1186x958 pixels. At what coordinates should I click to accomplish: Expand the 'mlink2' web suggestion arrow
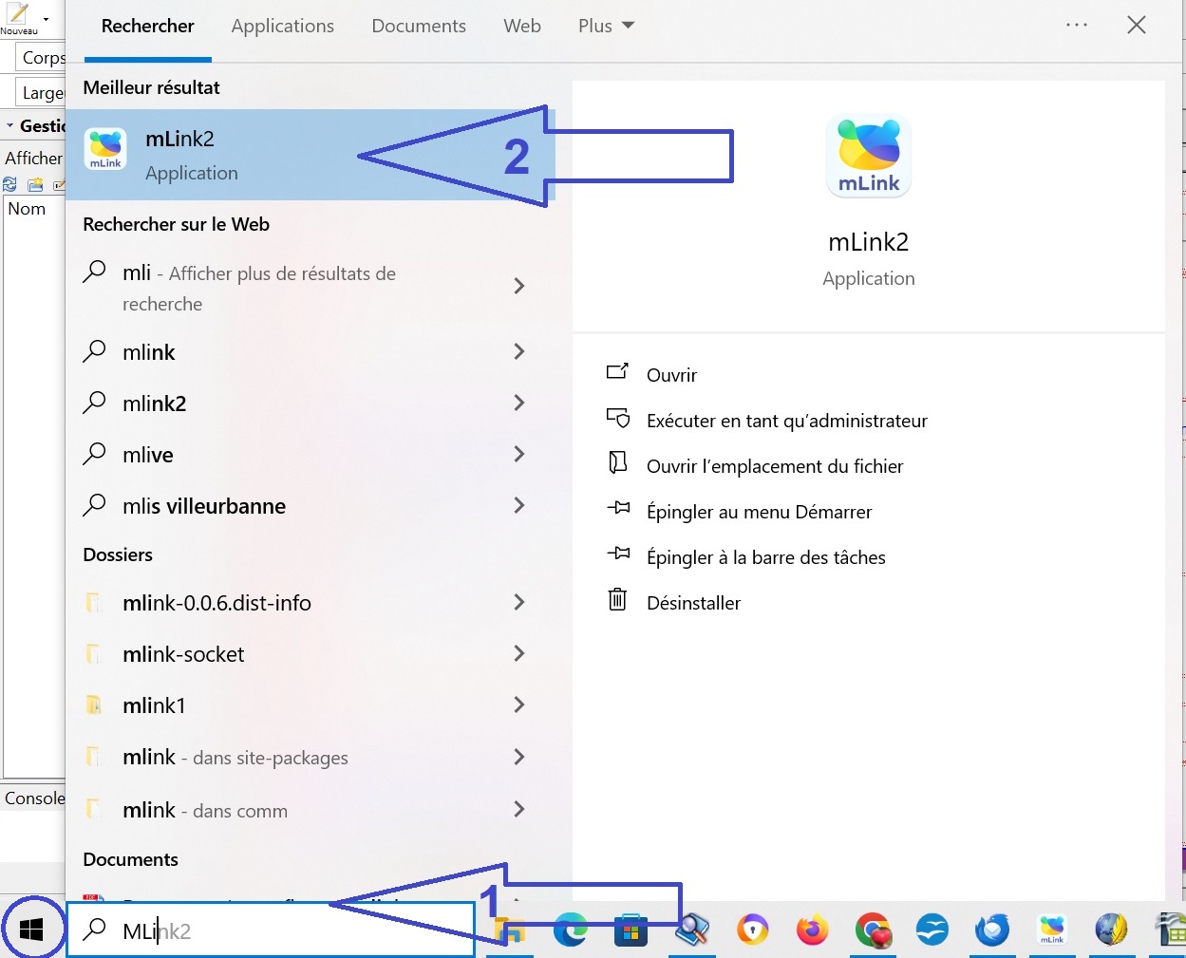[x=518, y=404]
